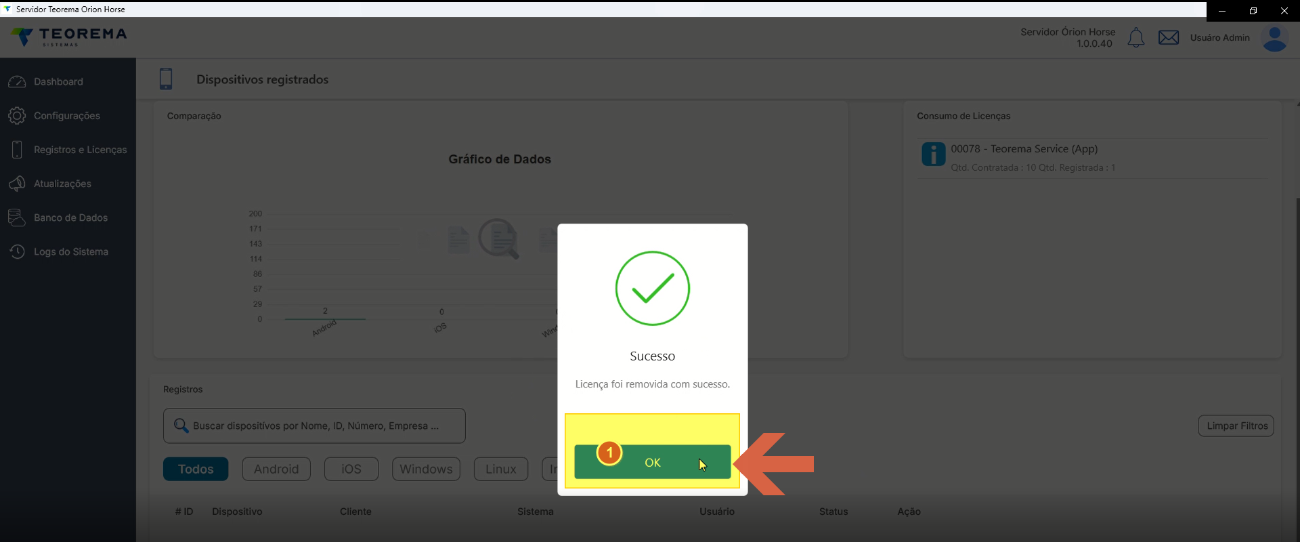Click the Dashboard gauge icon
The height and width of the screenshot is (542, 1300).
tap(17, 81)
